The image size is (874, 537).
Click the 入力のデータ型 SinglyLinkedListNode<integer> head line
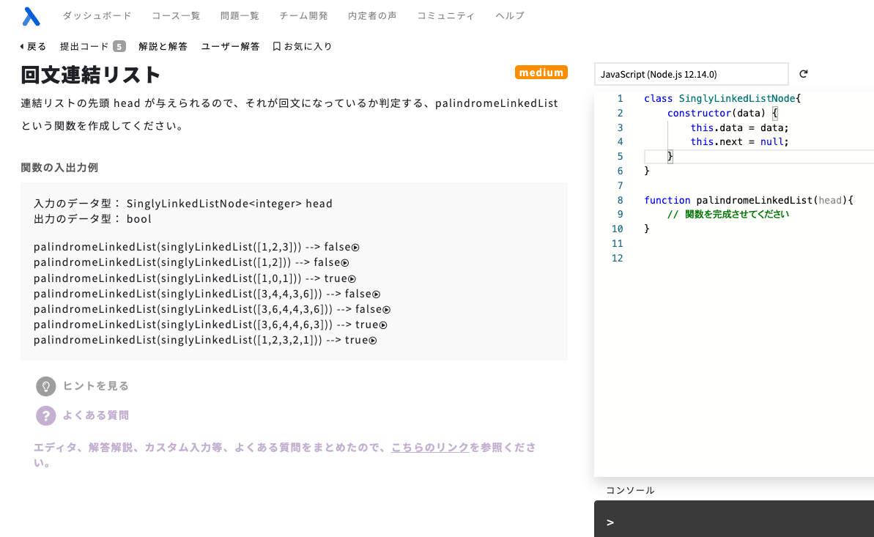(x=183, y=204)
